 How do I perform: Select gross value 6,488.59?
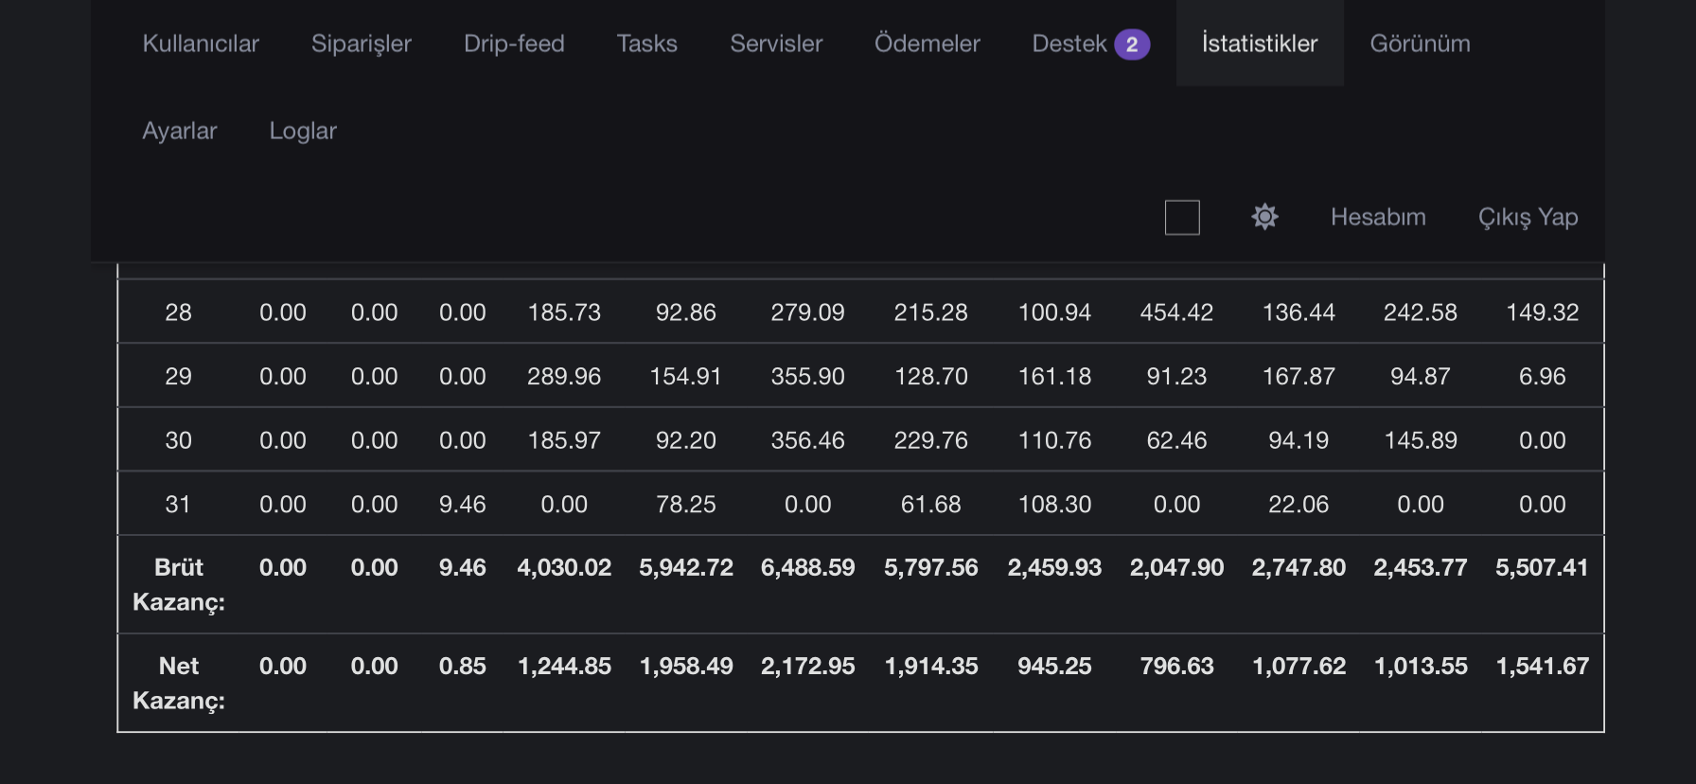coord(807,567)
